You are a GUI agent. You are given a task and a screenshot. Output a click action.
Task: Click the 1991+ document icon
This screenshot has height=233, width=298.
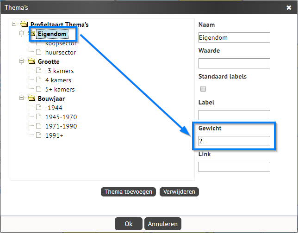point(38,135)
